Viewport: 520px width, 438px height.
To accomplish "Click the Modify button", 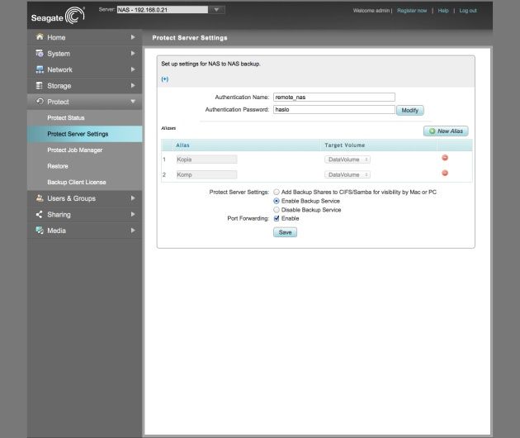I will 410,110.
